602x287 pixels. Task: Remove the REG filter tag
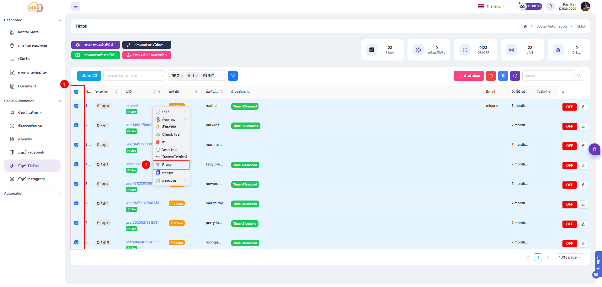pyautogui.click(x=181, y=76)
